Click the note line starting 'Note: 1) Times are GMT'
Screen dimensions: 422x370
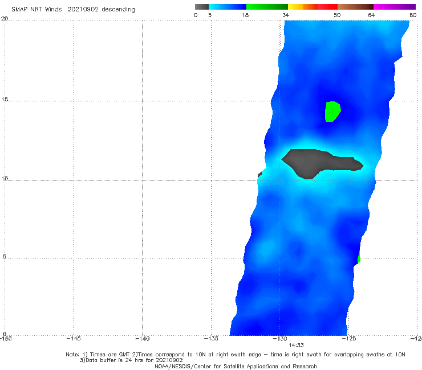coord(235,355)
